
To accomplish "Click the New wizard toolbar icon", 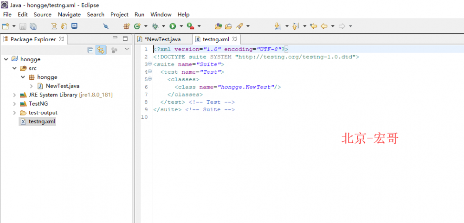I will pos(5,26).
